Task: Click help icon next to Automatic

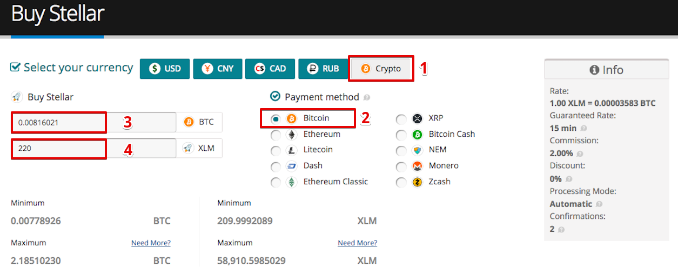Action: 599,204
